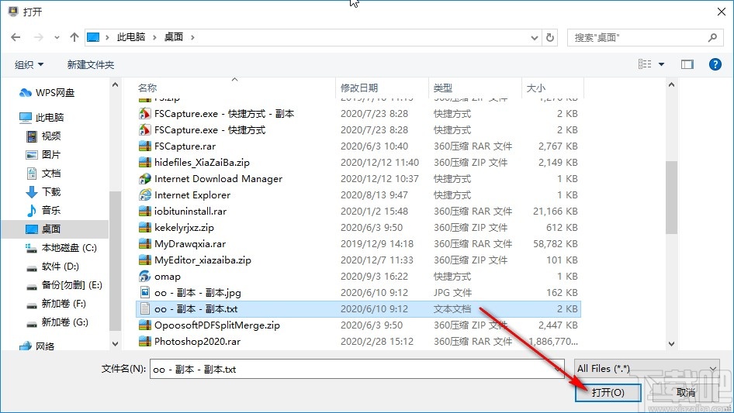Select 桌面 in the sidebar tree
Image resolution: width=734 pixels, height=413 pixels.
(43, 229)
